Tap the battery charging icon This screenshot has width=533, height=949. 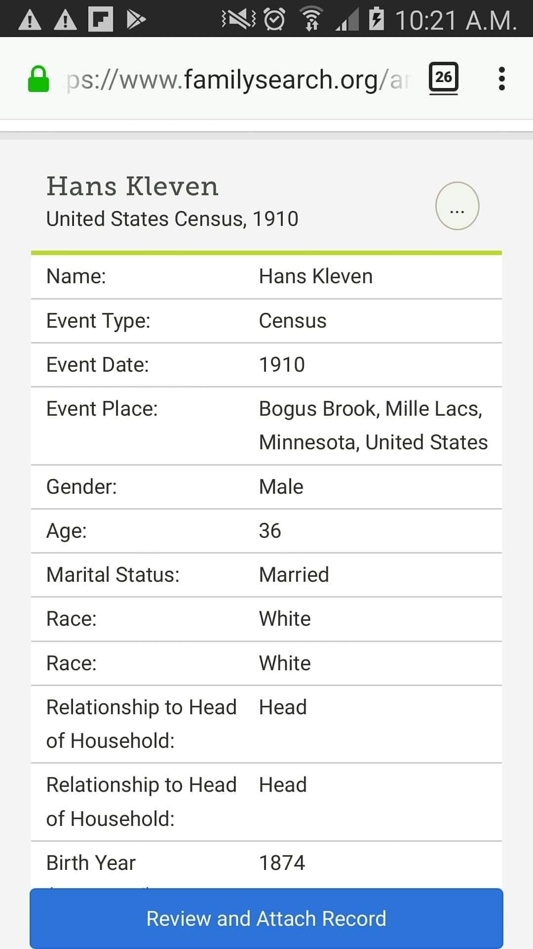[x=377, y=19]
